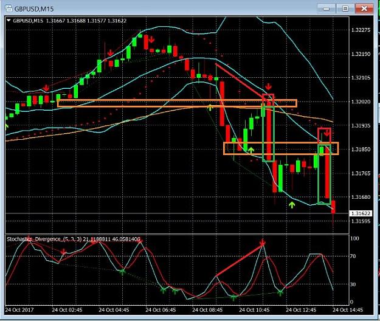Minimize the GBPUSD,M15 chart window
380x321 pixels.
(326, 9)
